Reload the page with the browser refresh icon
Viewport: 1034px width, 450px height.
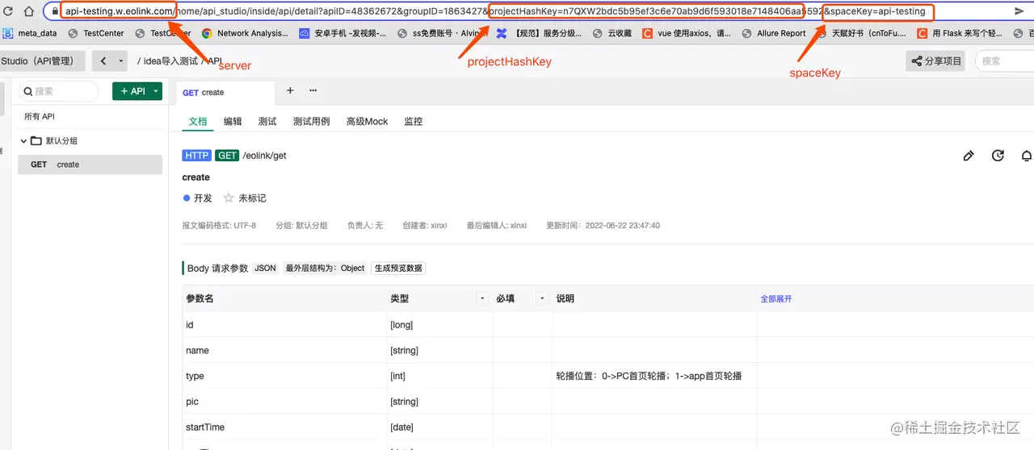pyautogui.click(x=8, y=11)
